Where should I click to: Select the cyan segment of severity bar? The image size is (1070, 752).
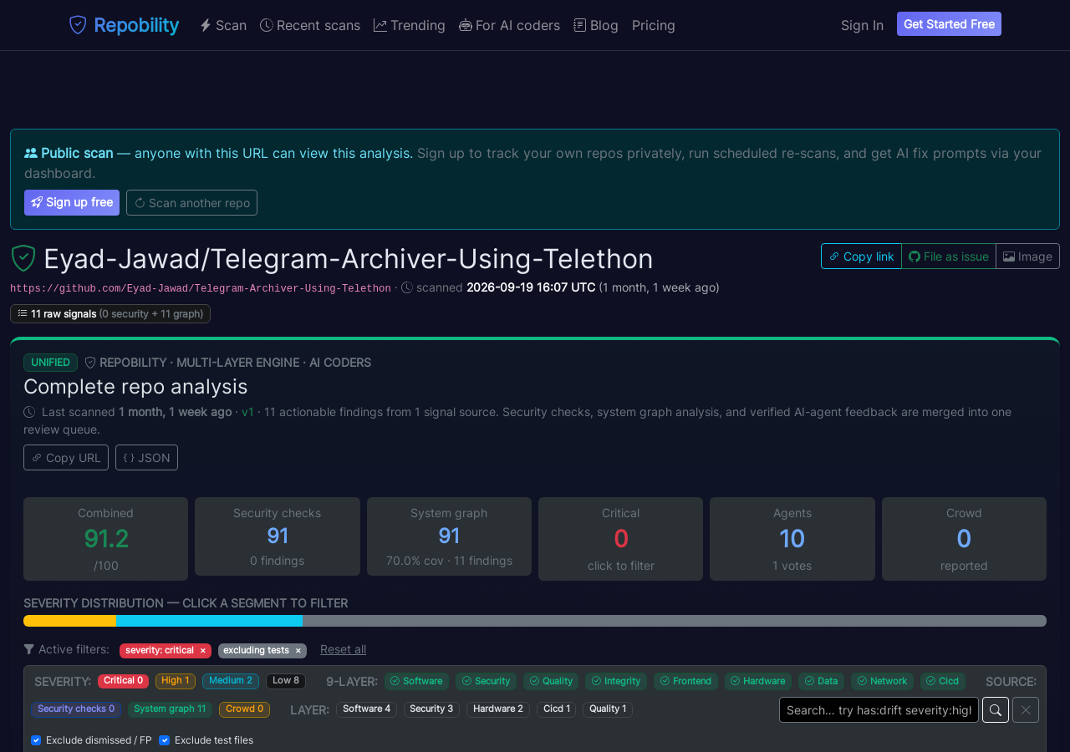[210, 621]
